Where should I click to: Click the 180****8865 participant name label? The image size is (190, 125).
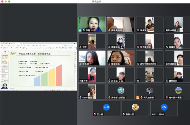(x=157, y=114)
